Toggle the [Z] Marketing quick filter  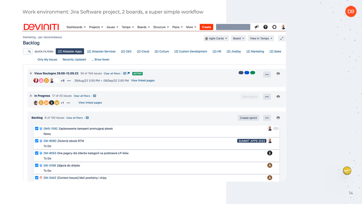tap(255, 51)
